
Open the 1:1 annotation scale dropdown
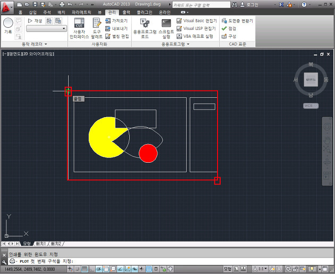tap(263, 269)
